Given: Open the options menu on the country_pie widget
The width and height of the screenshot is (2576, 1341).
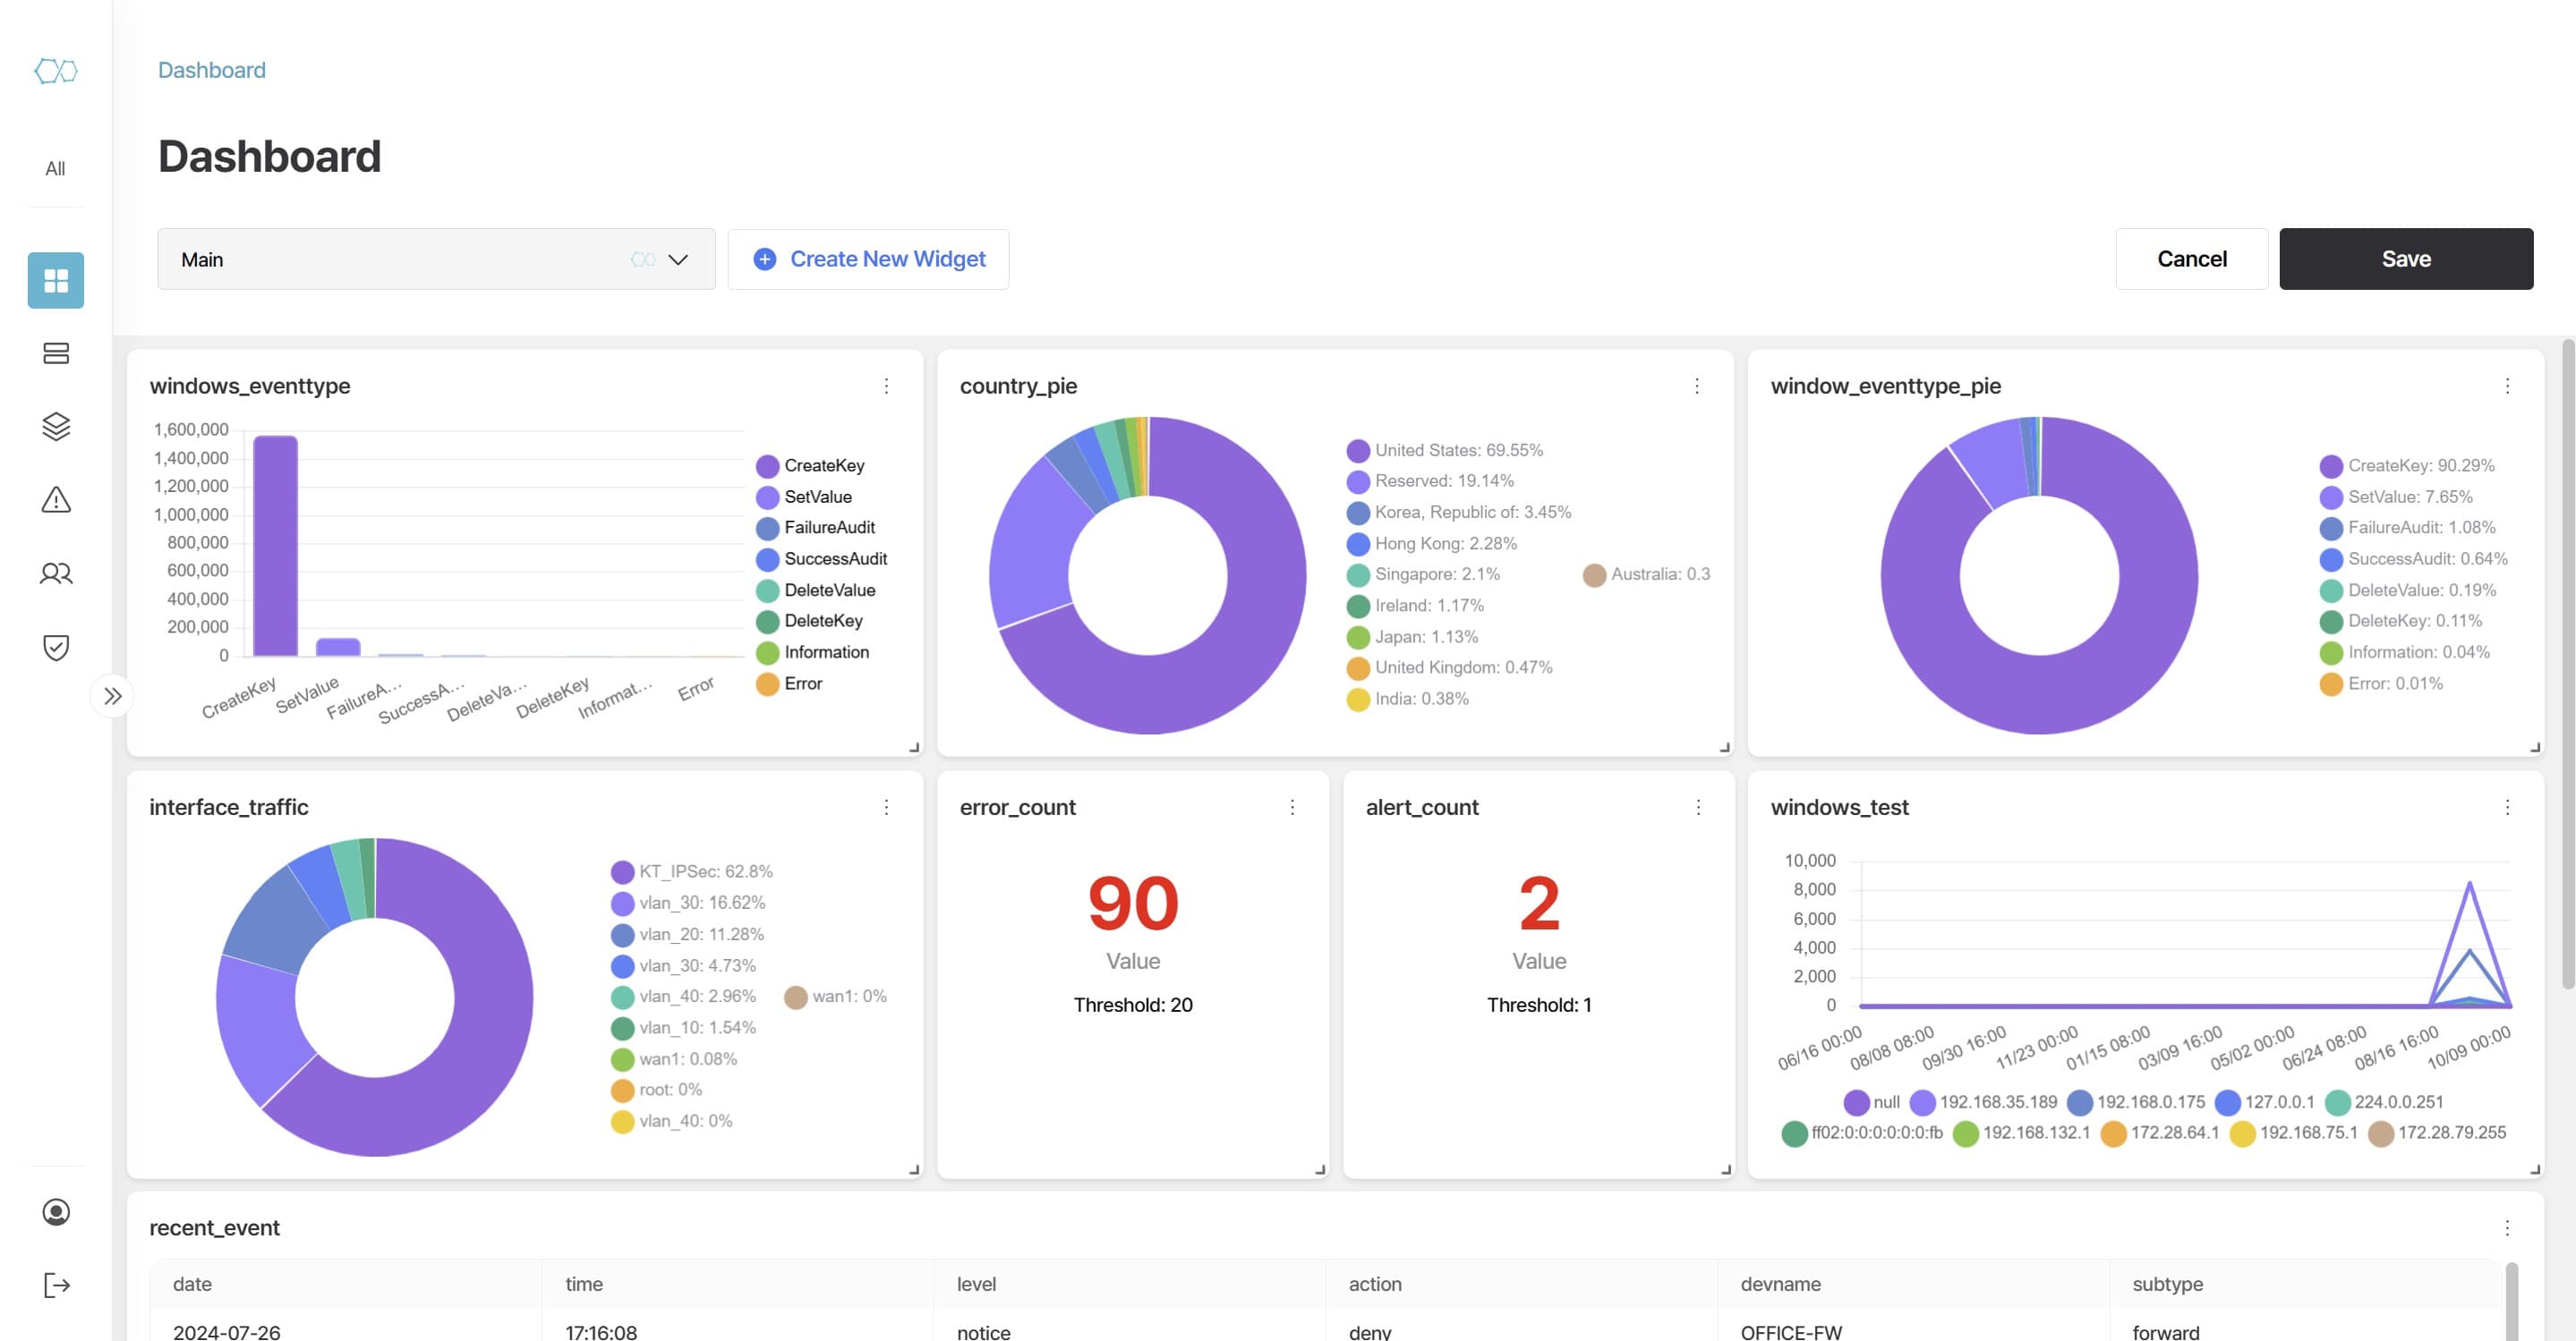Looking at the screenshot, I should pyautogui.click(x=1696, y=386).
